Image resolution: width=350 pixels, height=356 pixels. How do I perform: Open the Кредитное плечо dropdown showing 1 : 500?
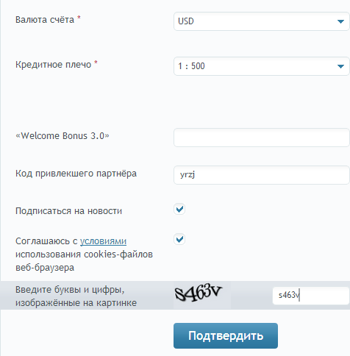[x=262, y=66]
